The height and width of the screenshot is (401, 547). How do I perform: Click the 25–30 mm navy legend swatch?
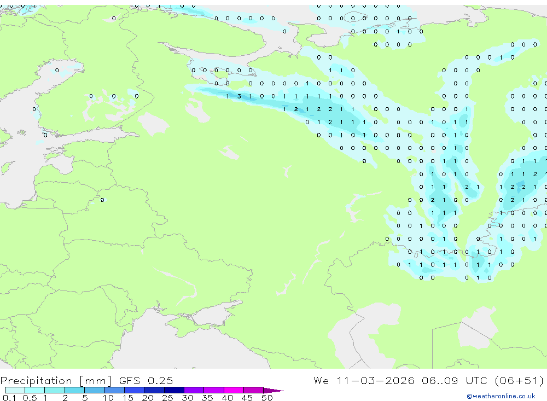pos(174,390)
